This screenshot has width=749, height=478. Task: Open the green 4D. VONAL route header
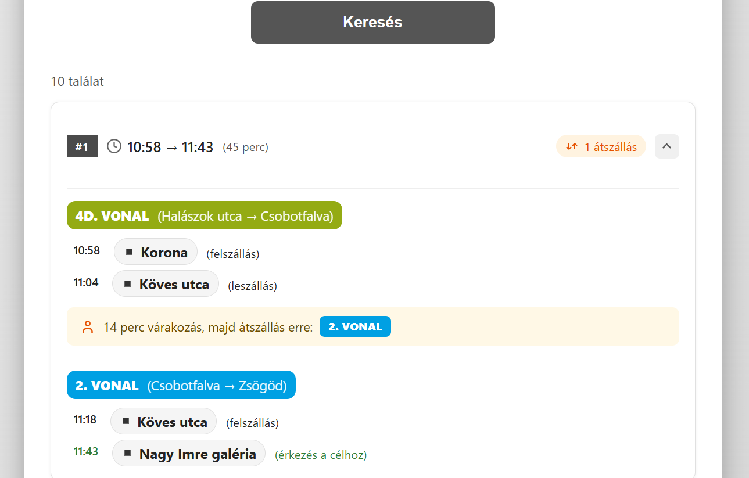point(205,215)
